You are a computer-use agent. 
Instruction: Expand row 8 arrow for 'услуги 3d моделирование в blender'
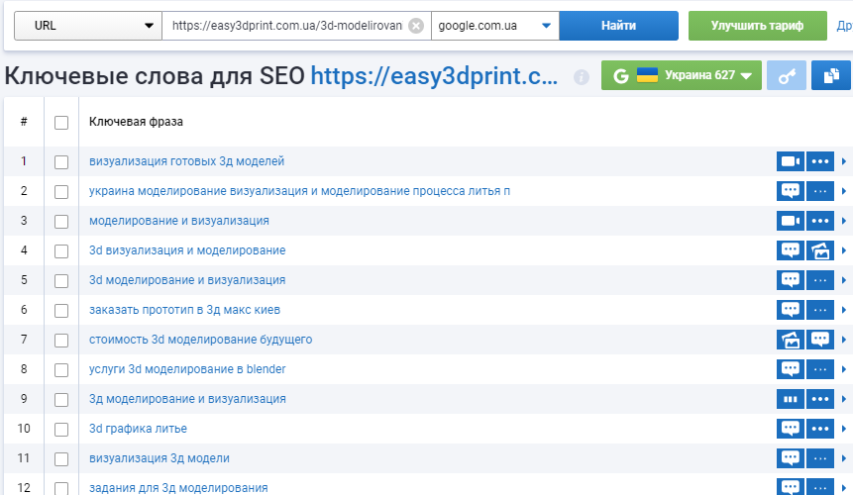click(844, 369)
